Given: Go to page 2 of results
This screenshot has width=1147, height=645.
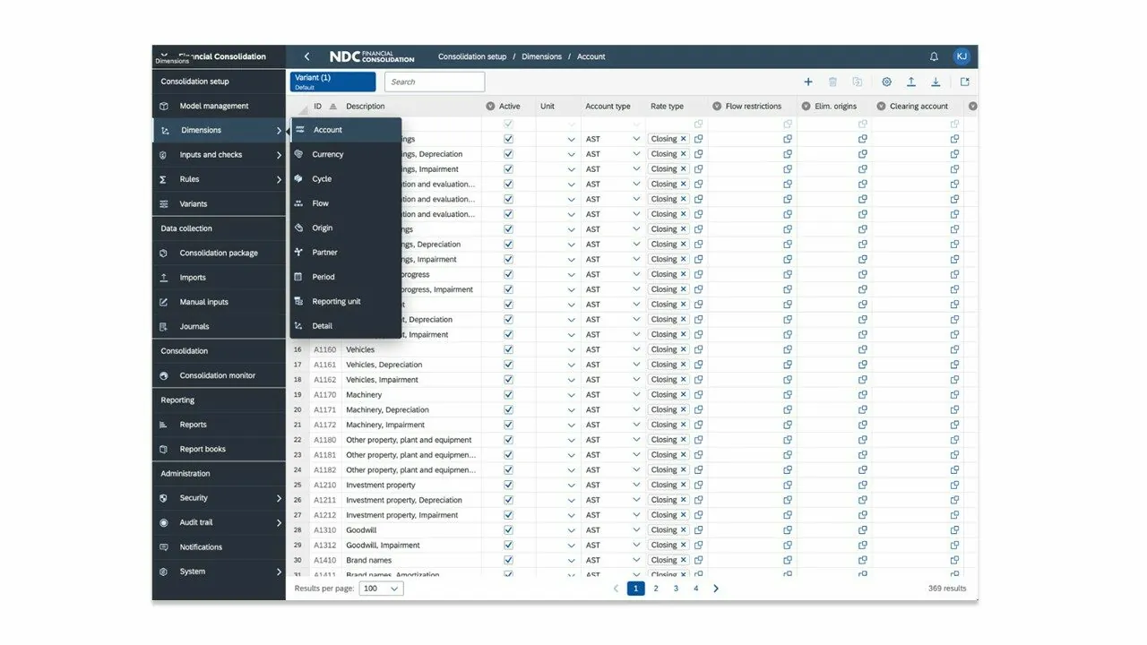Looking at the screenshot, I should coord(656,589).
